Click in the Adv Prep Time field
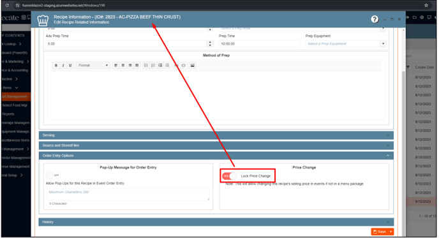Image resolution: width=439 pixels, height=238 pixels. coord(126,43)
